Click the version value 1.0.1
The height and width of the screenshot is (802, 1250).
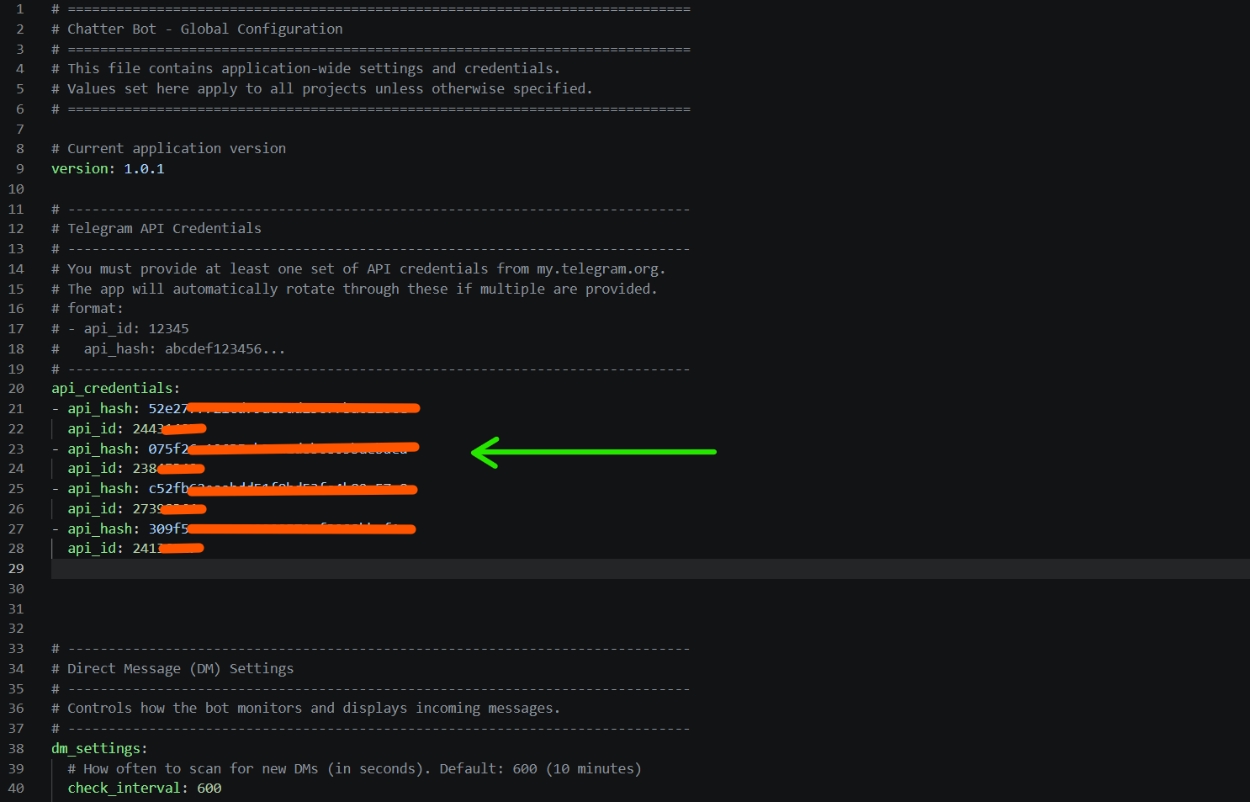coord(144,169)
